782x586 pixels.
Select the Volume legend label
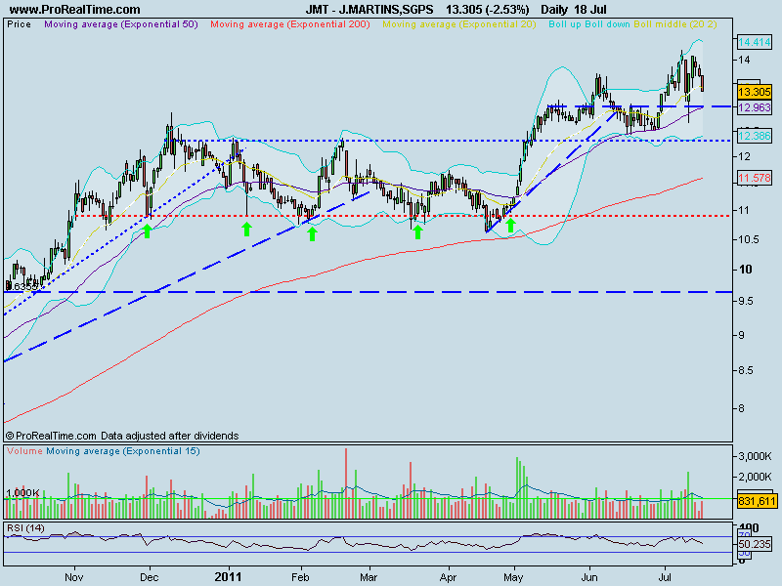24,451
